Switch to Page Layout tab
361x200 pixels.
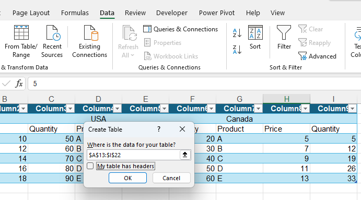pos(31,13)
